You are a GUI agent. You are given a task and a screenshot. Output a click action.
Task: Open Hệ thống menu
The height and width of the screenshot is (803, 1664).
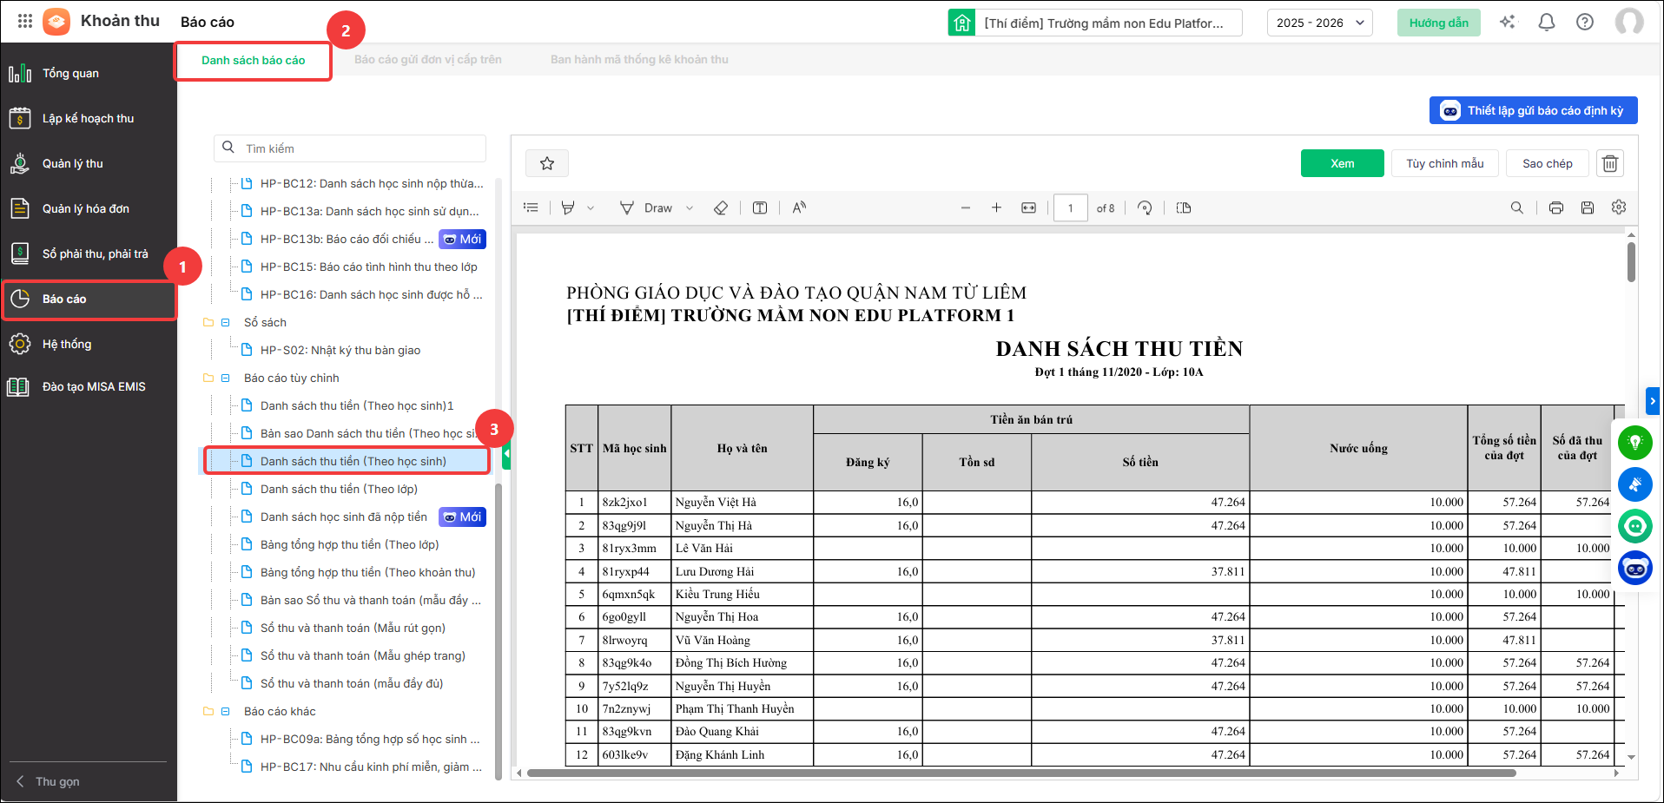(x=89, y=344)
